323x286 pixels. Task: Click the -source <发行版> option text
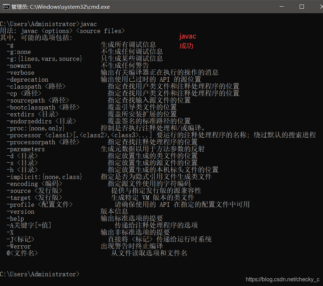coord(34,191)
